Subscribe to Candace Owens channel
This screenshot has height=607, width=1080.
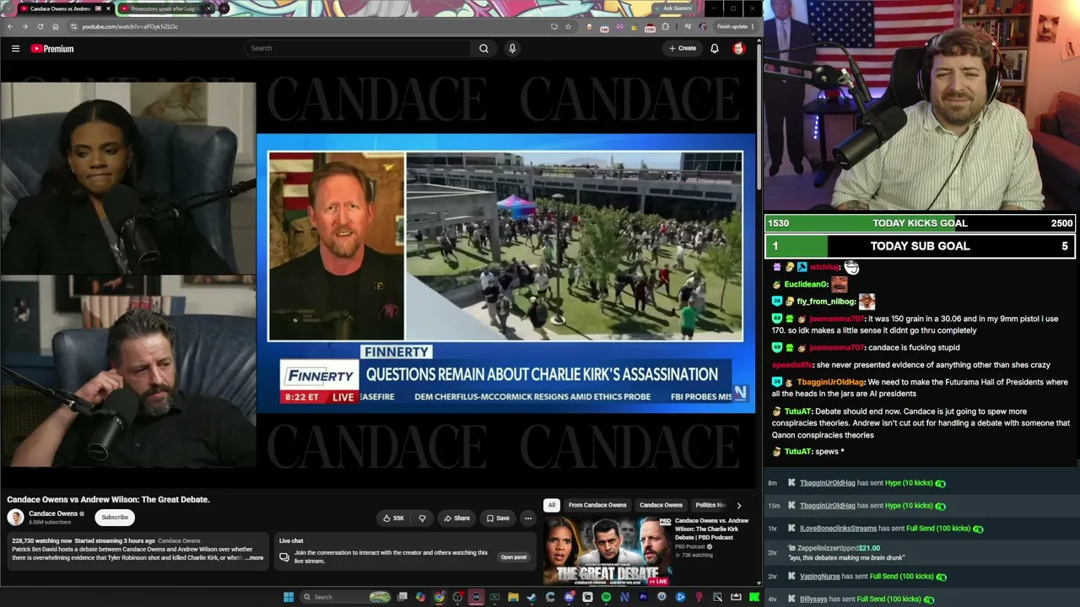click(115, 517)
